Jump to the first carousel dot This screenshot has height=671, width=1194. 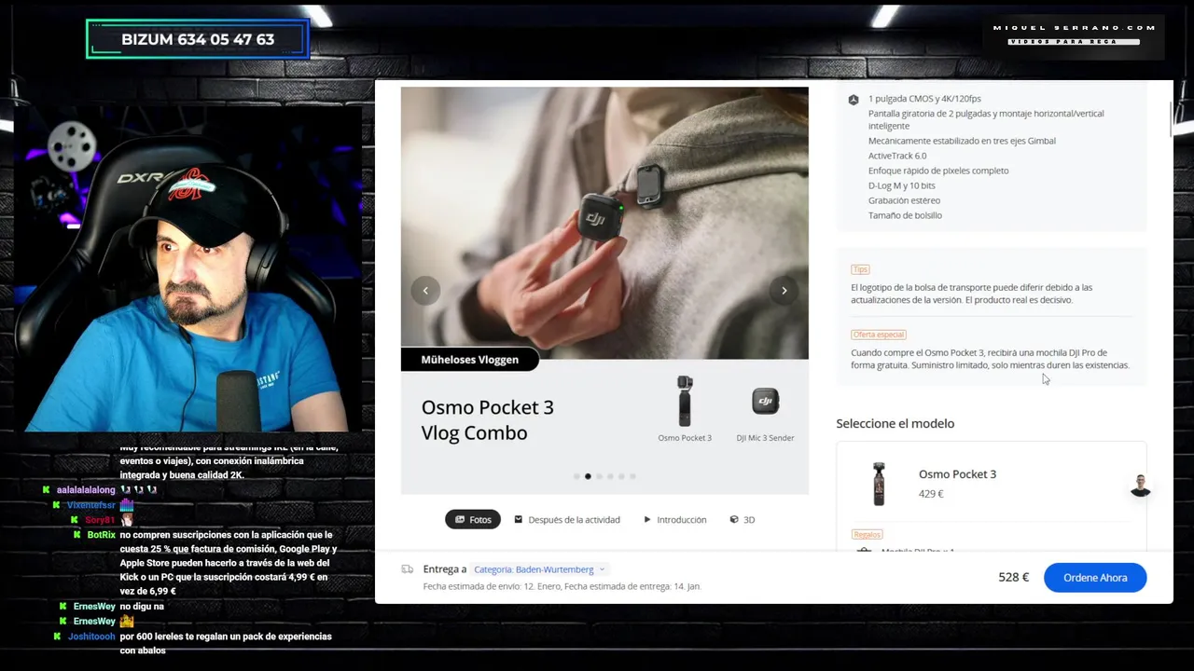click(576, 476)
